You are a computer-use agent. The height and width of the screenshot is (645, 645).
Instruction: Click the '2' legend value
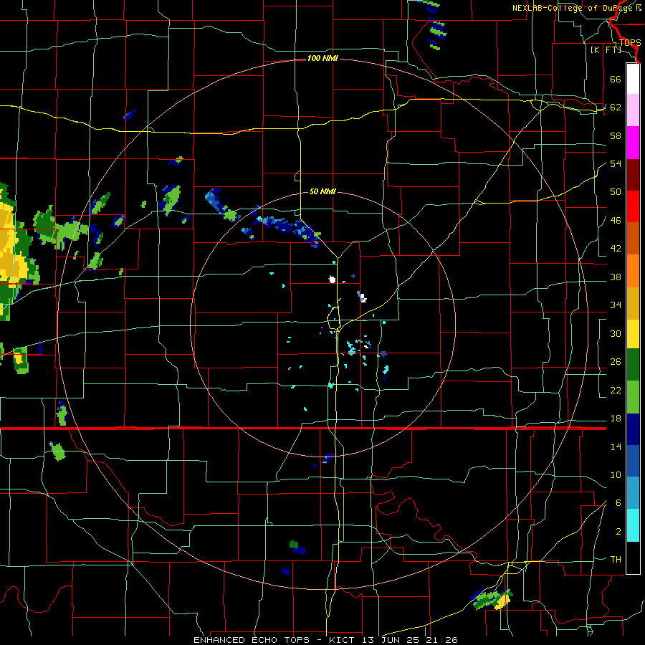618,532
